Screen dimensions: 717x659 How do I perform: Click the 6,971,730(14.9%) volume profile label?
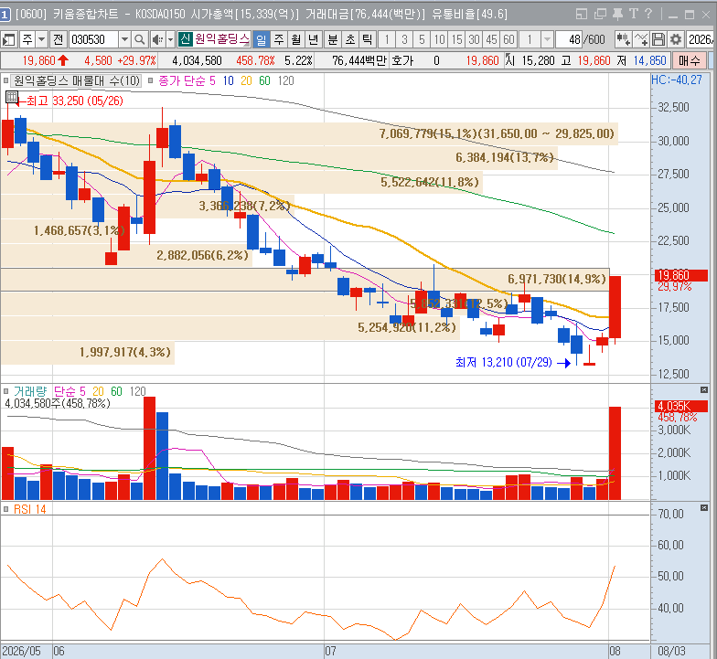point(556,279)
